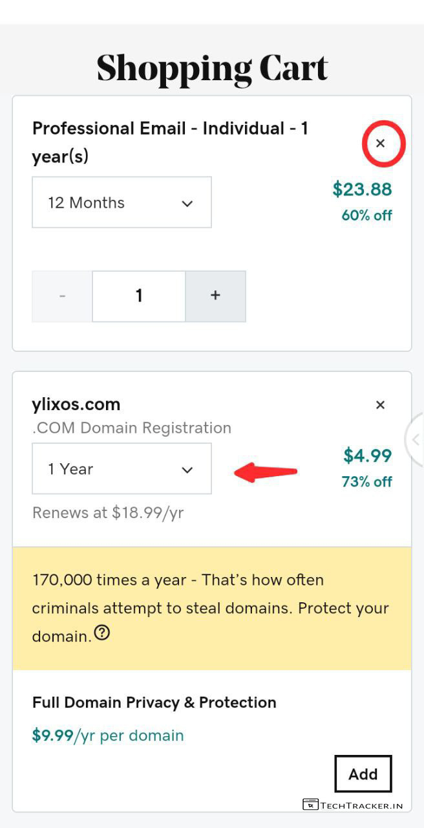Click the help question mark icon
Screen dimensions: 424x828
(102, 633)
